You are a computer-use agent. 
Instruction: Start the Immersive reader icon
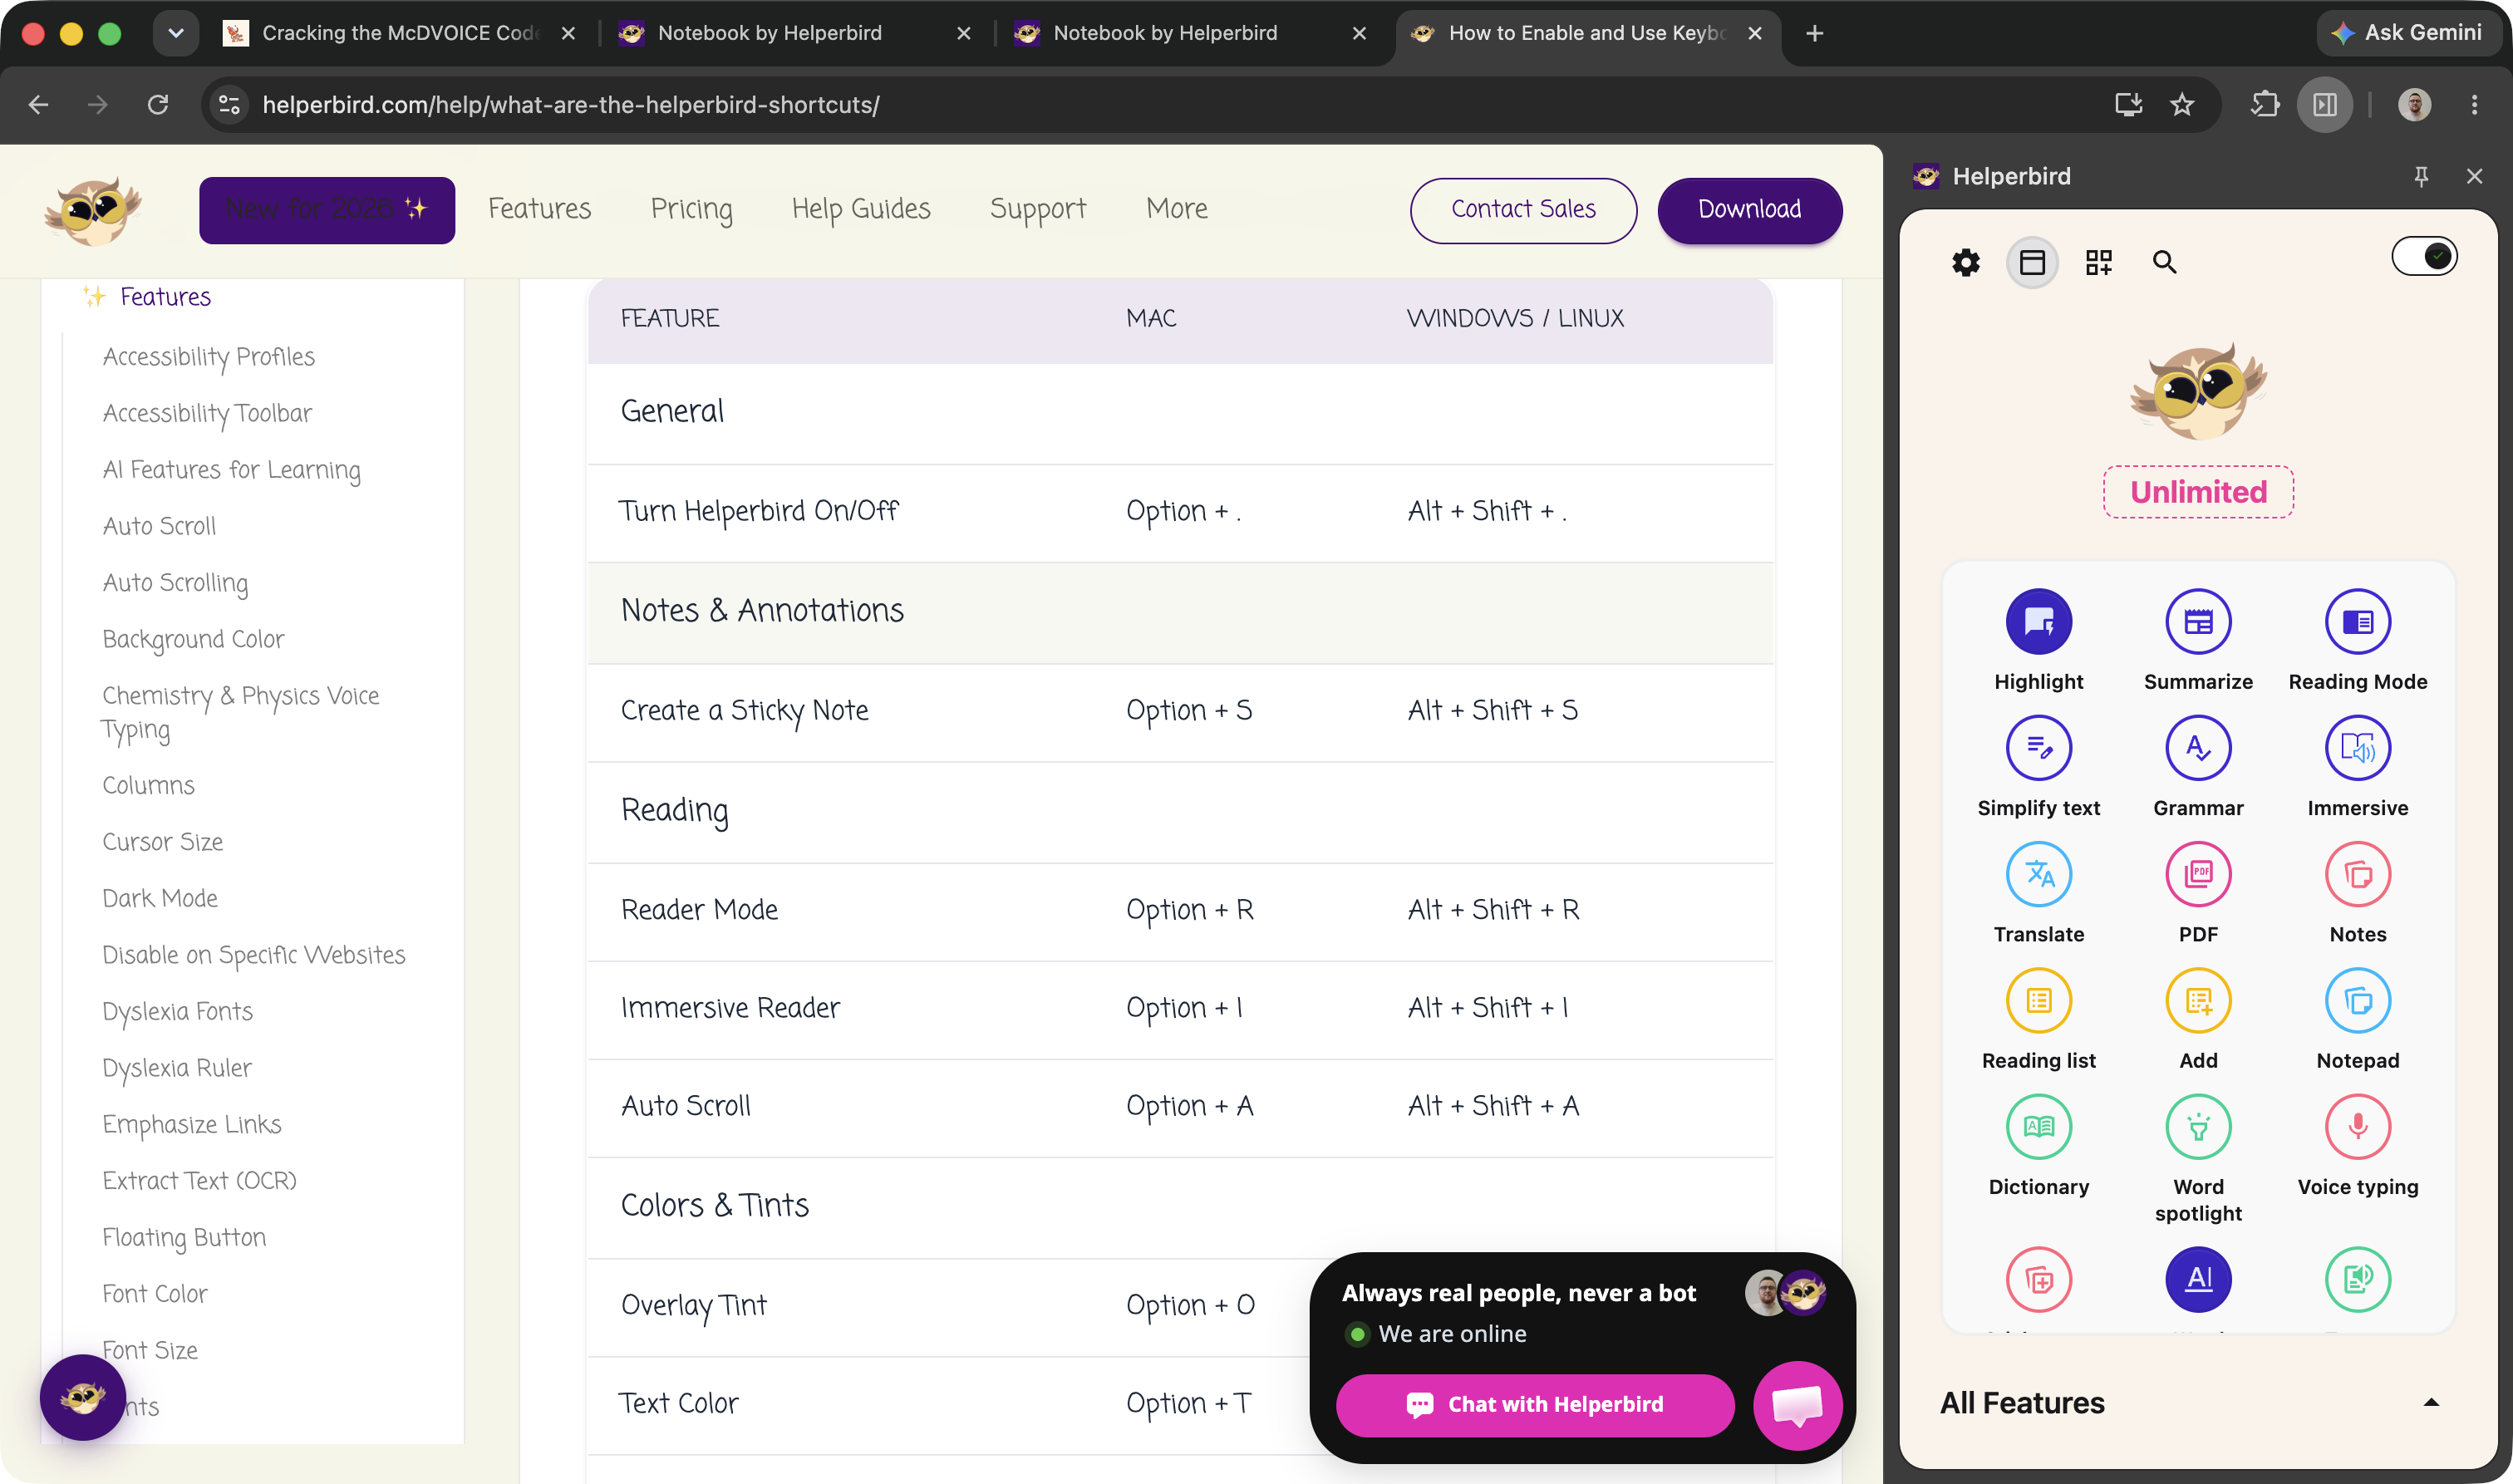[x=2357, y=747]
